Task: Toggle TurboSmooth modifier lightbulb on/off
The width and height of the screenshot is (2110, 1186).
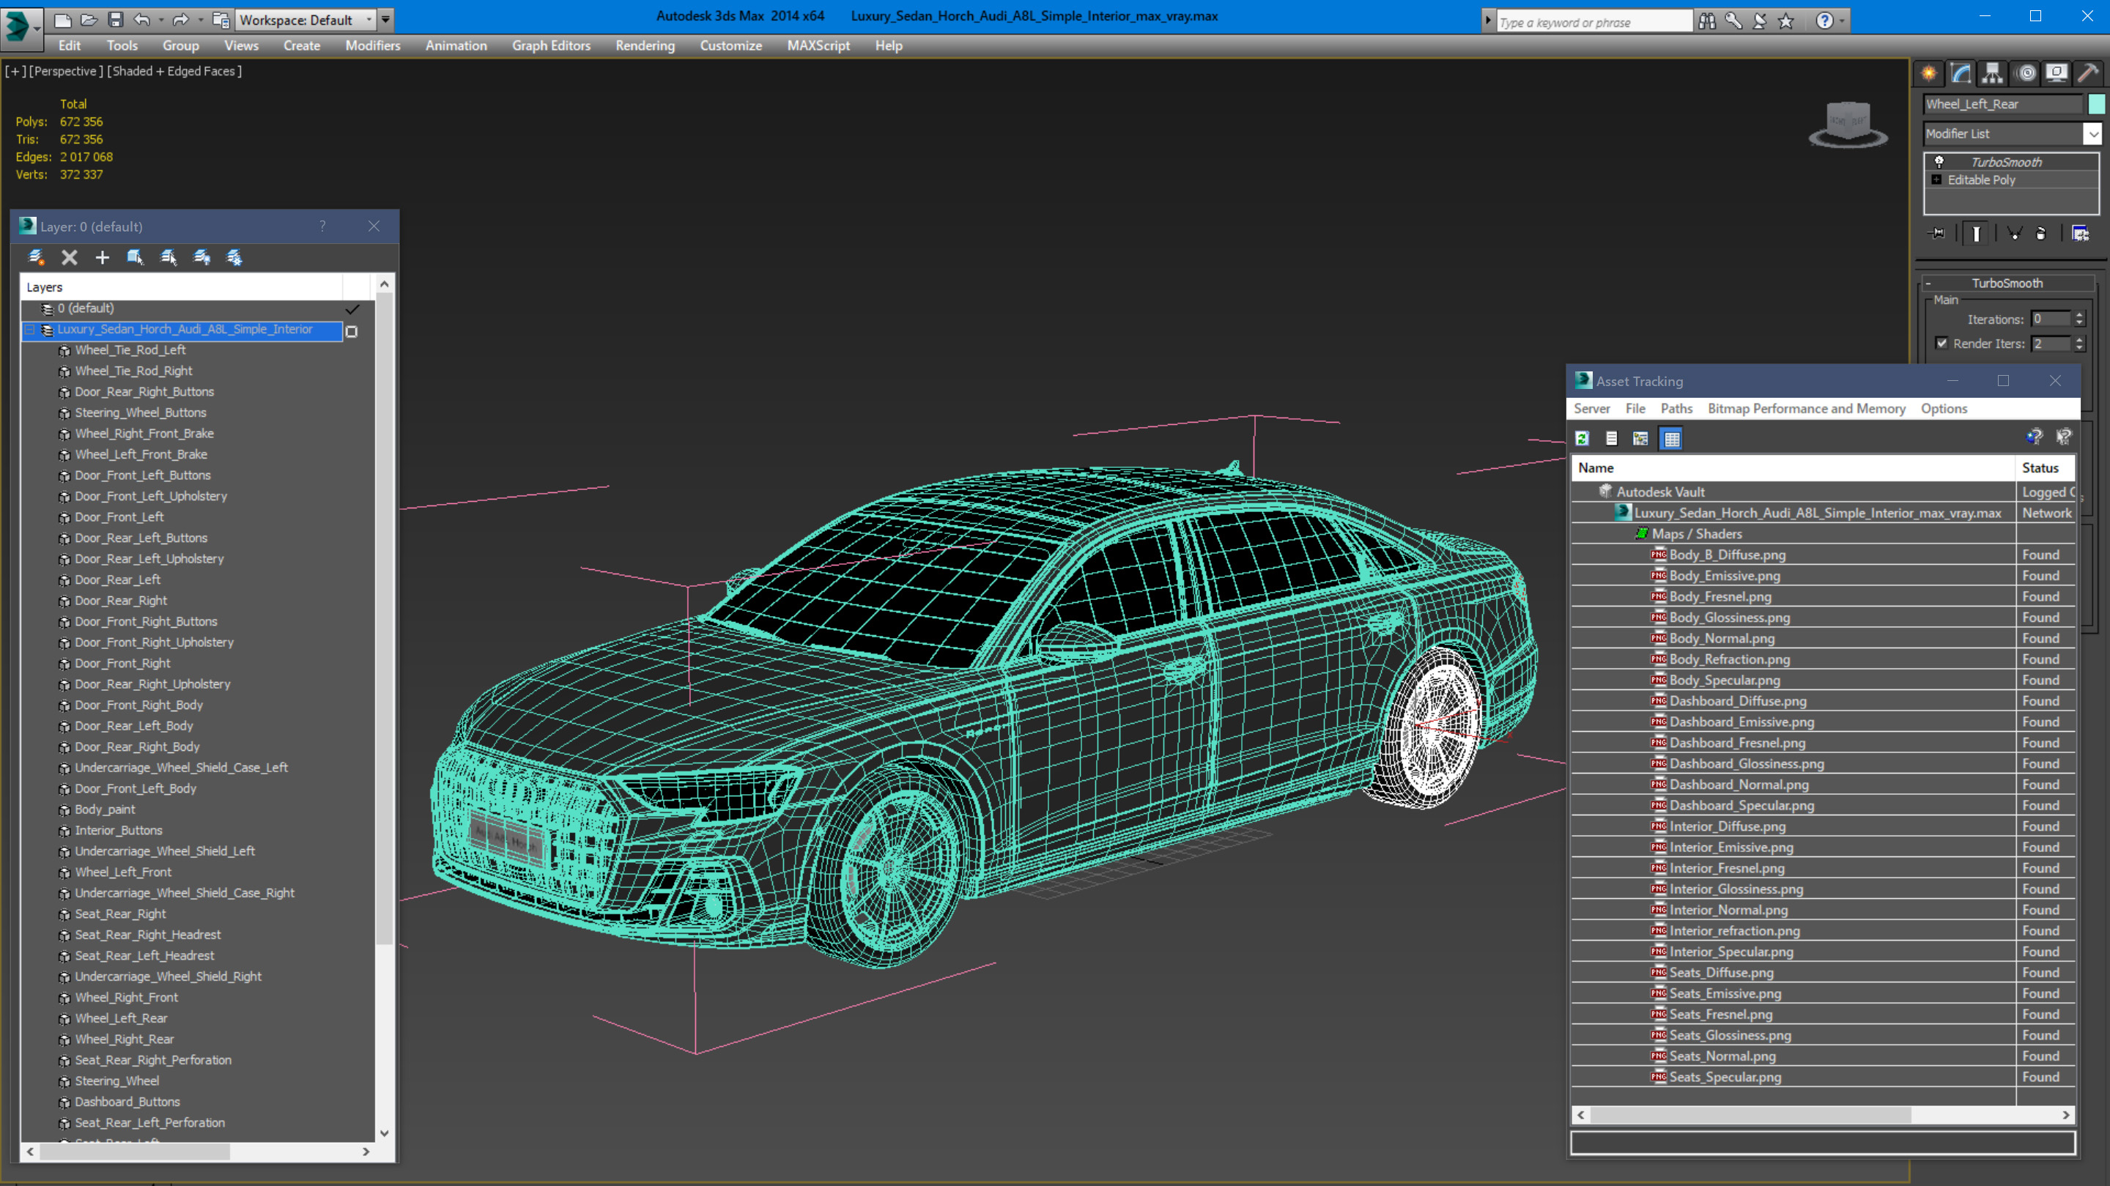Action: 1939,161
